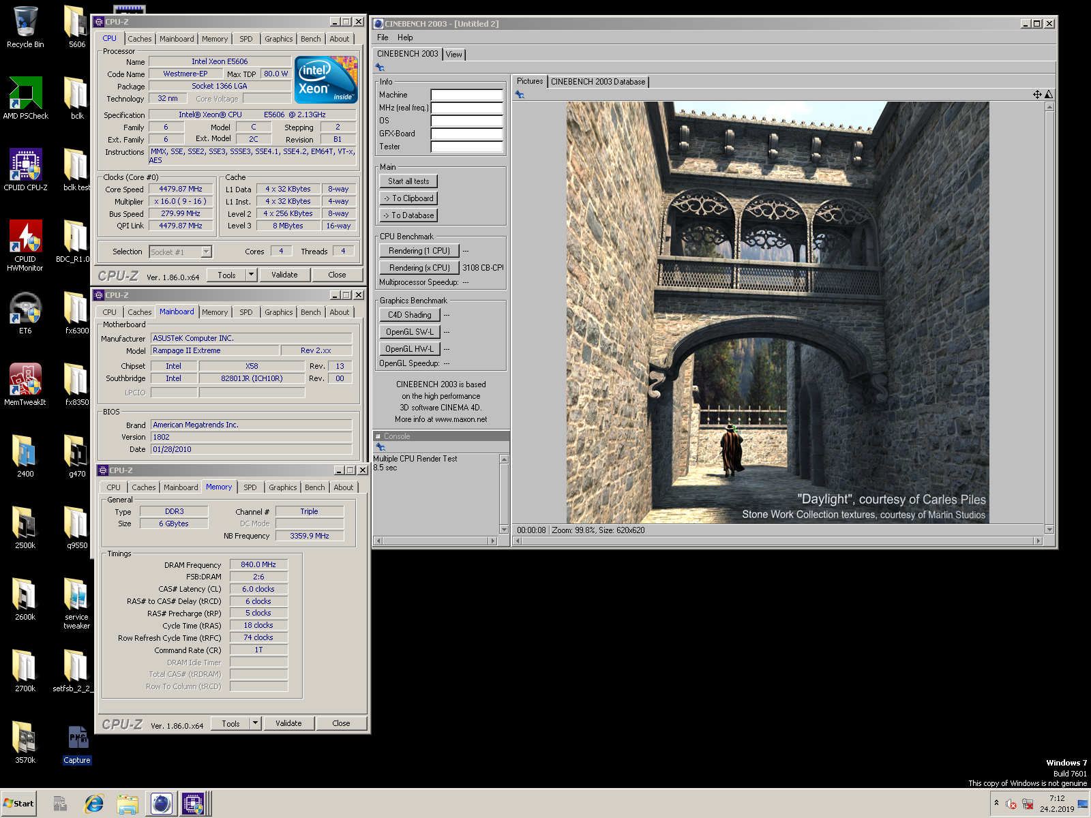
Task: Open the Recycle Bin desktop icon
Action: tap(25, 27)
